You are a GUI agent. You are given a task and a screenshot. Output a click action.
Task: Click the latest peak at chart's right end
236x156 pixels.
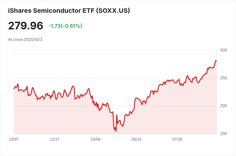[216, 61]
